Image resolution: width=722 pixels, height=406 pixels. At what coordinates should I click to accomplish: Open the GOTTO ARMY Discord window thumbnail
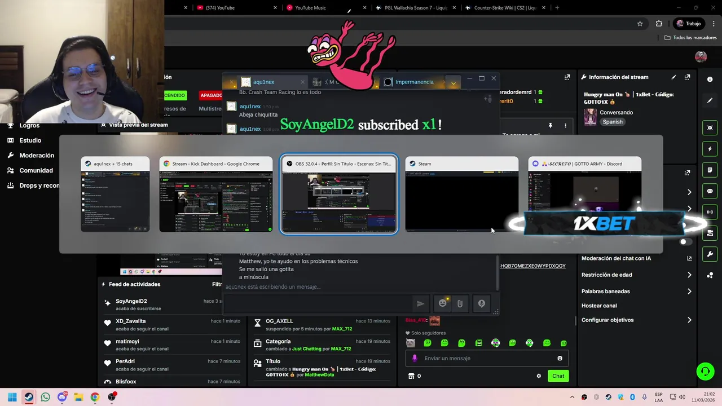tap(584, 195)
